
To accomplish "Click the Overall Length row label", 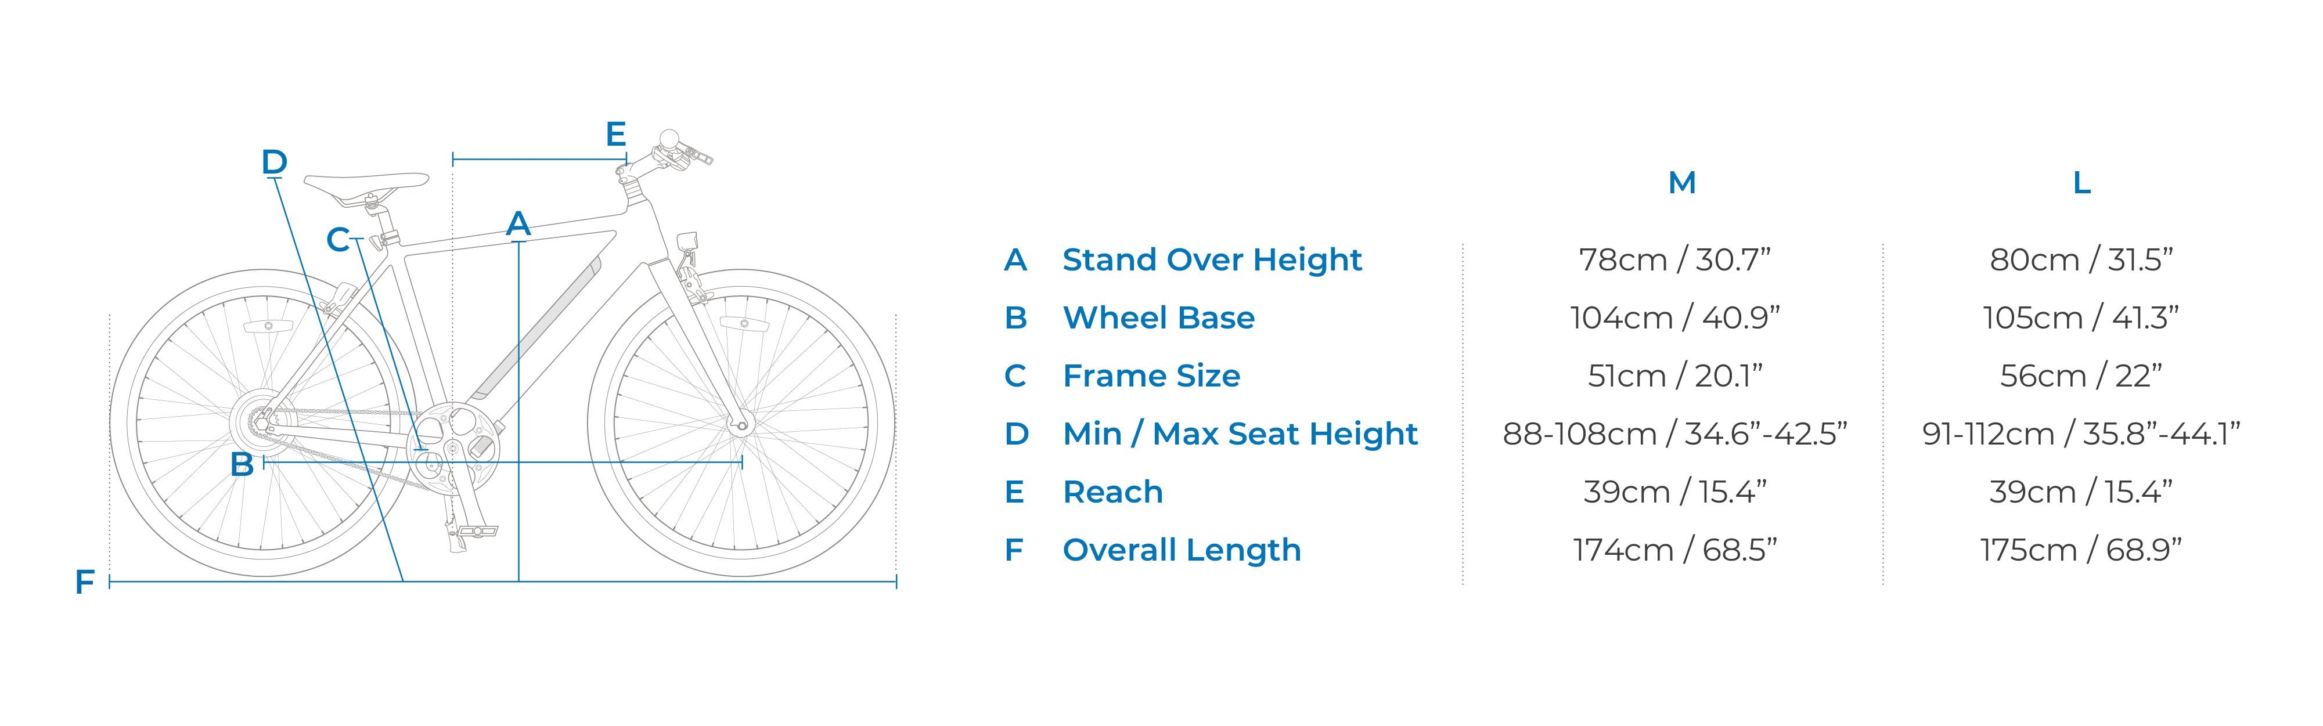I will 1182,549.
